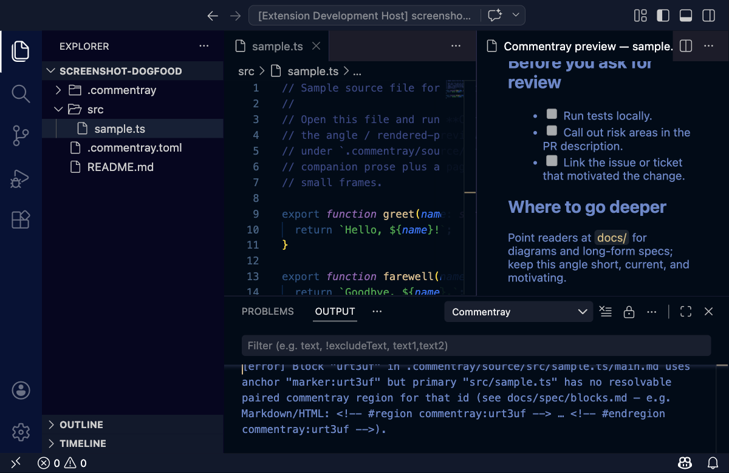Select the OUTPUT tab
729x473 pixels.
point(335,312)
